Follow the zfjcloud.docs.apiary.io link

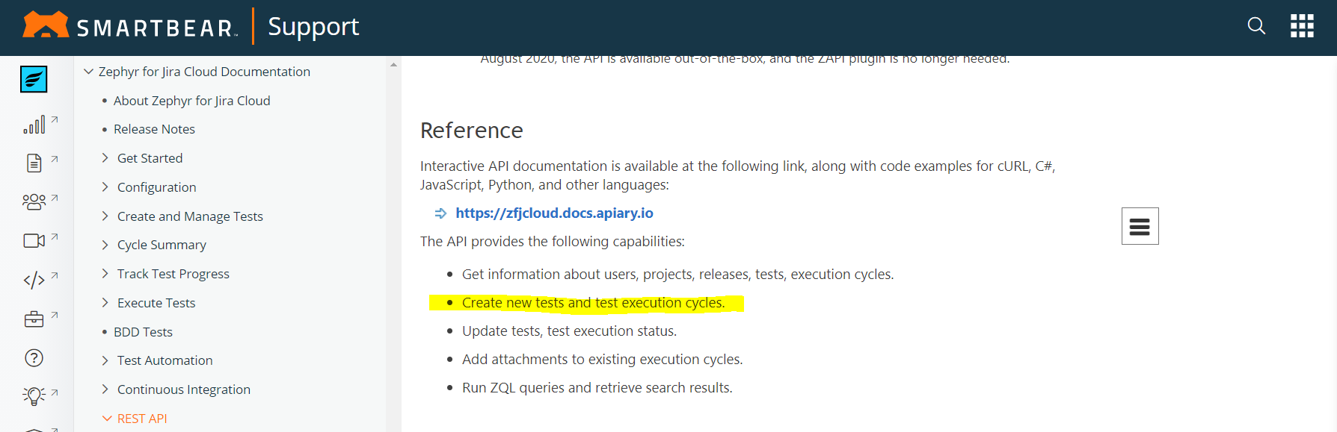tap(554, 213)
